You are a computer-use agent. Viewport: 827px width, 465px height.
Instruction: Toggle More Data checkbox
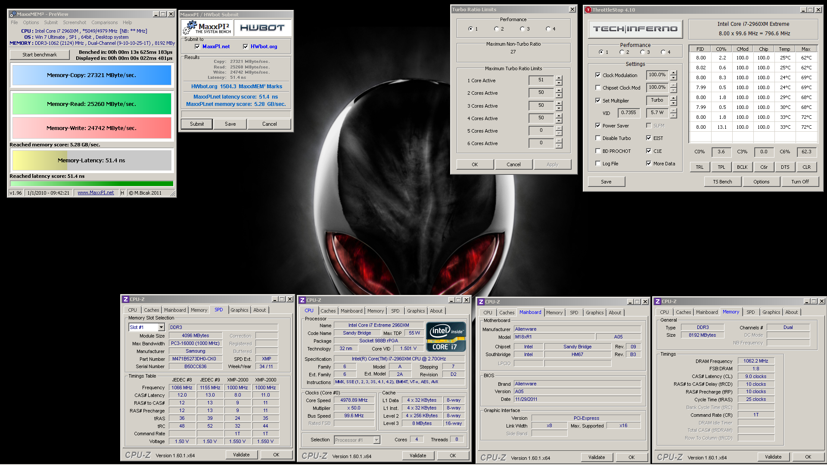pyautogui.click(x=649, y=163)
